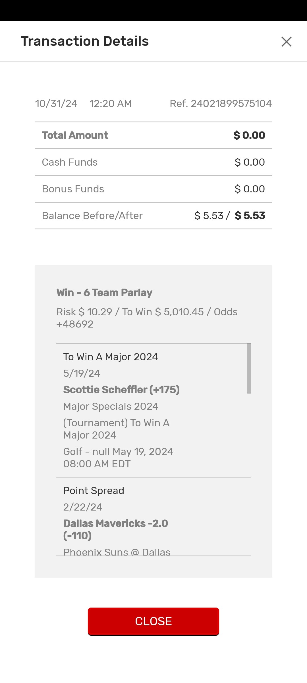Screen dimensions: 307x683
Task: Tap the Win - 6 Team Parlay heading
Action: click(104, 293)
